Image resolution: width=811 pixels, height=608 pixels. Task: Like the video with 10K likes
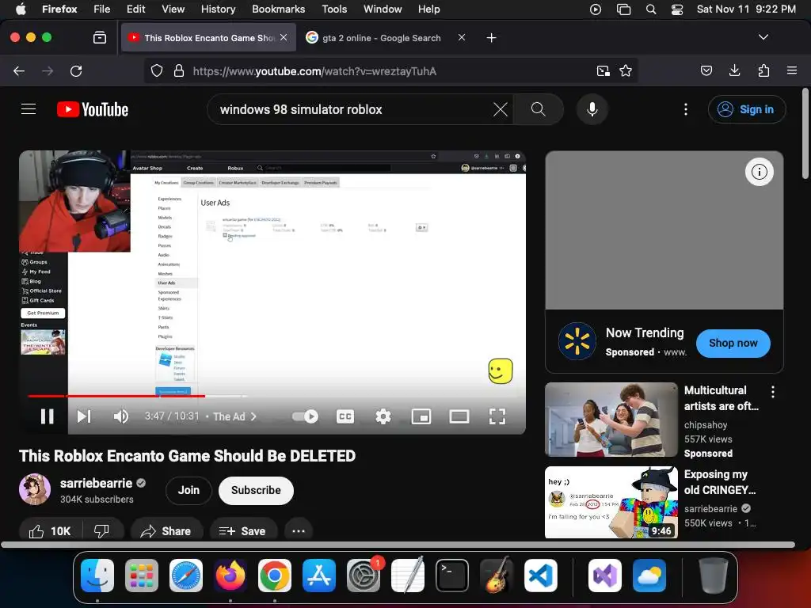tap(50, 531)
